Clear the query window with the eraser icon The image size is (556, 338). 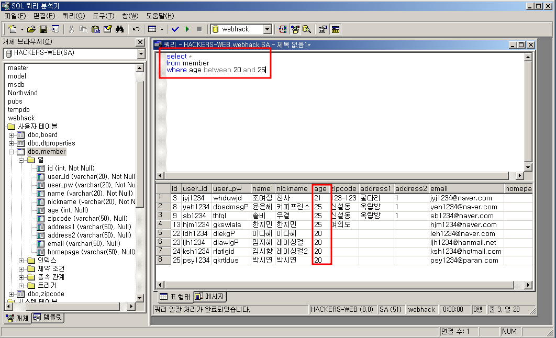coord(107,29)
